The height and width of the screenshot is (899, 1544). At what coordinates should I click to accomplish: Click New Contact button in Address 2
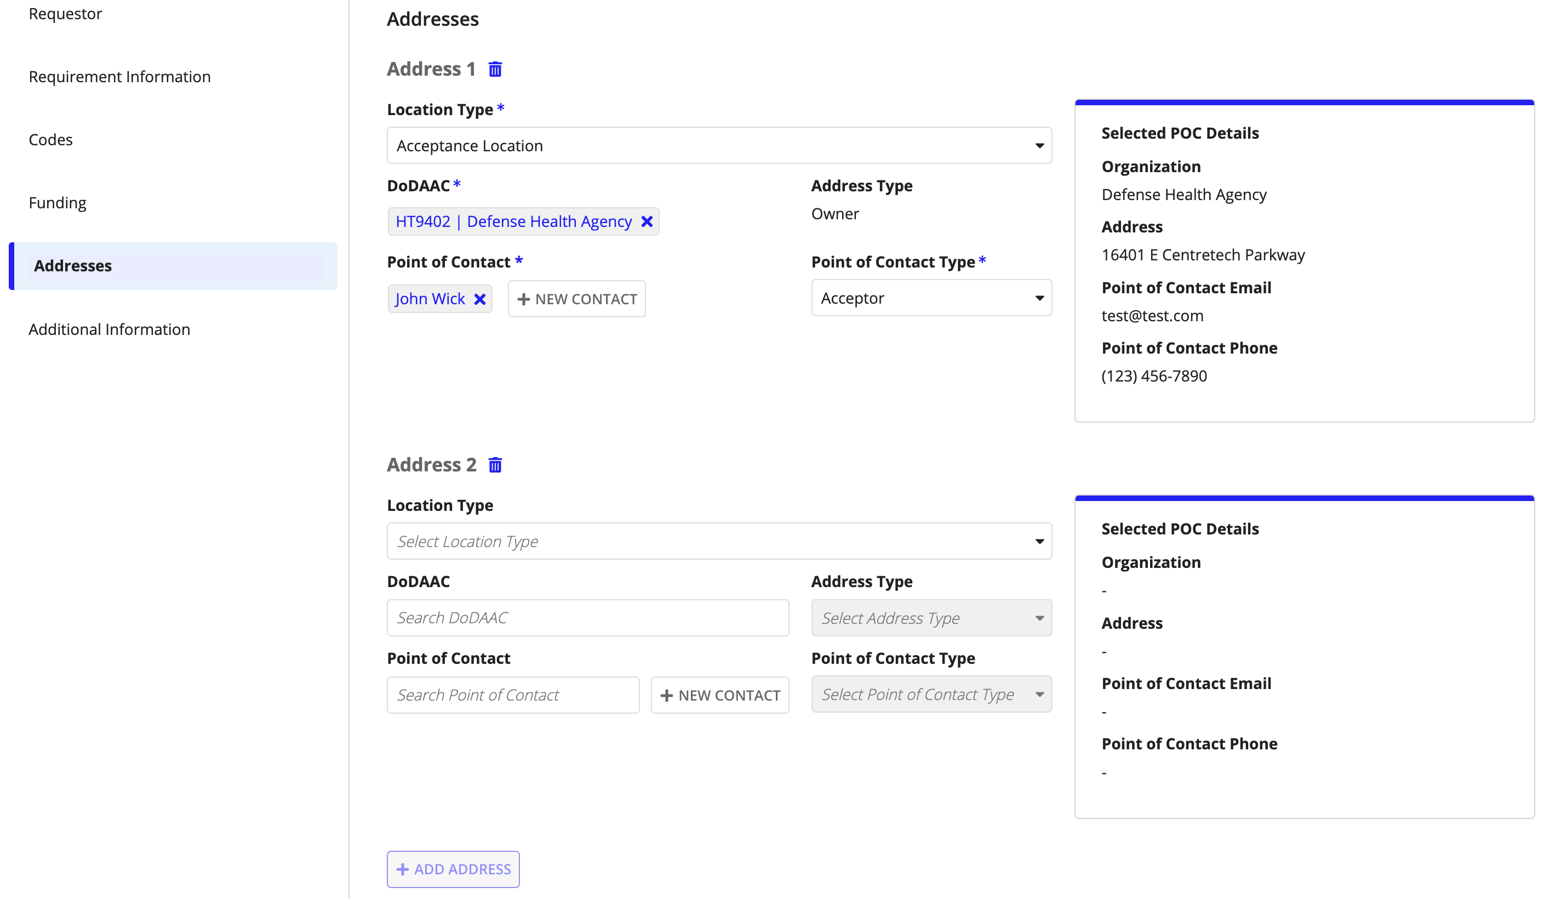point(720,696)
